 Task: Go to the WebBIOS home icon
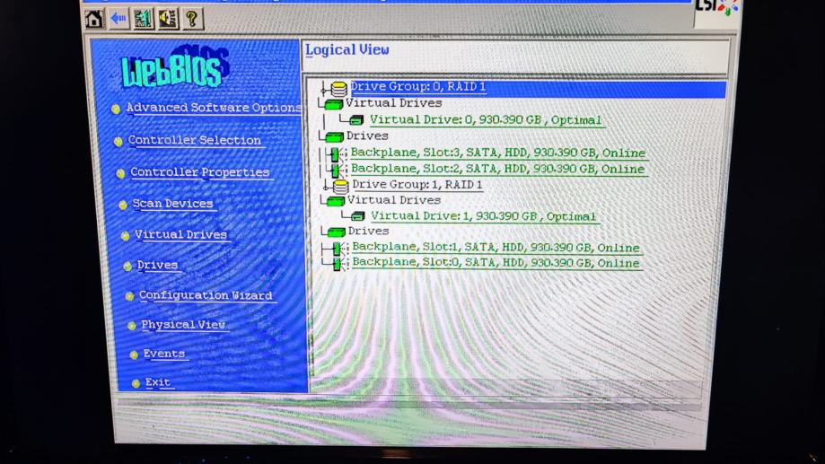[x=94, y=20]
